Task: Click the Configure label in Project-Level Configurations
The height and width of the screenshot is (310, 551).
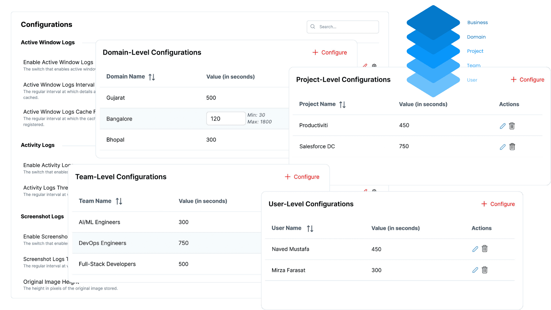Action: coord(532,80)
